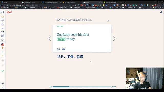Click the progress count 29
The height and width of the screenshot is (92, 164).
51,87
